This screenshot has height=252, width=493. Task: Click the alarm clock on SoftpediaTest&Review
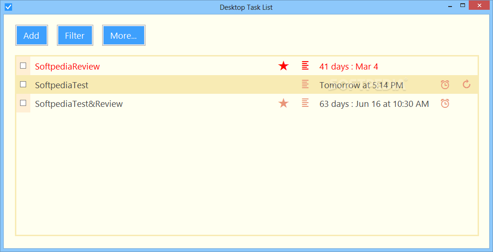pyautogui.click(x=445, y=103)
